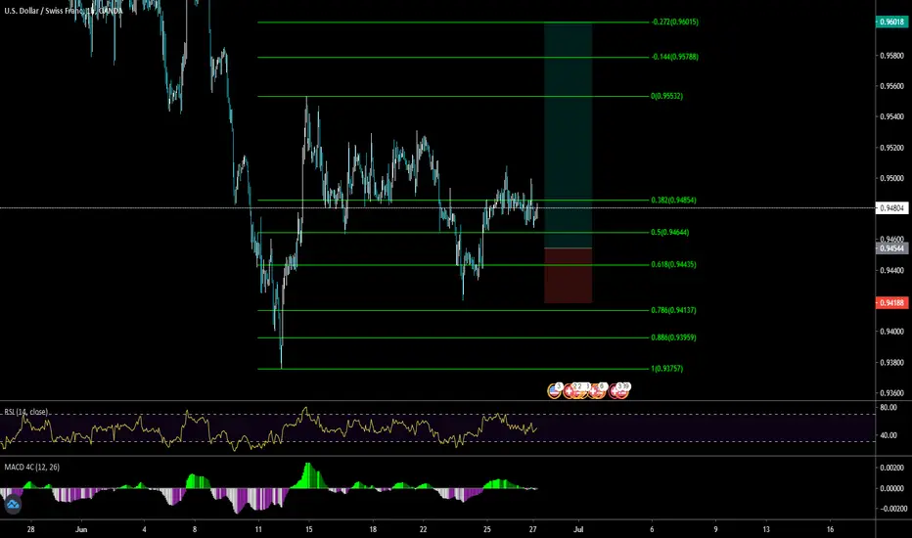The width and height of the screenshot is (912, 538).
Task: Select the 0.786(0.94137) Fibonacci level label
Action: [x=673, y=311]
